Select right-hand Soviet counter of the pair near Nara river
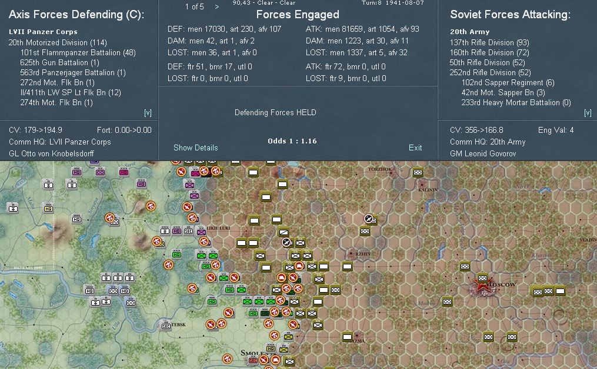 coord(512,337)
